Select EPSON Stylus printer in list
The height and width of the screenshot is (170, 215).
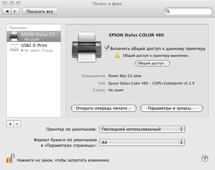click(x=34, y=36)
